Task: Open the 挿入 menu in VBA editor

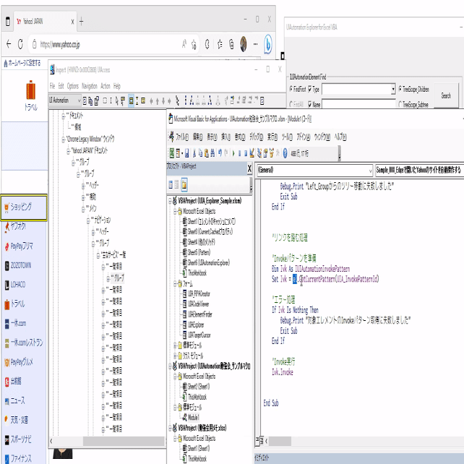Action: coord(225,137)
